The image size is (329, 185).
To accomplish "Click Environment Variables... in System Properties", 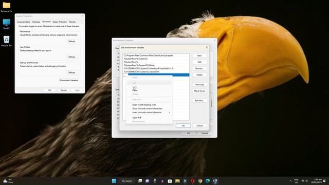I will pyautogui.click(x=69, y=80).
